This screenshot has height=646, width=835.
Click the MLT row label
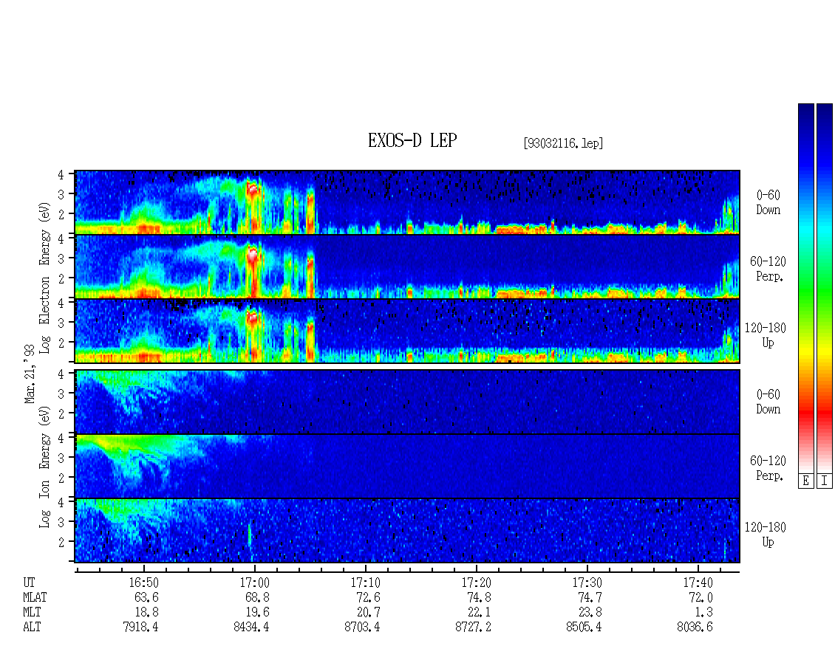pos(32,612)
